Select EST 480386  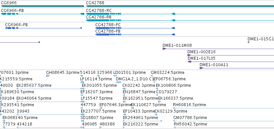coord(107,124)
